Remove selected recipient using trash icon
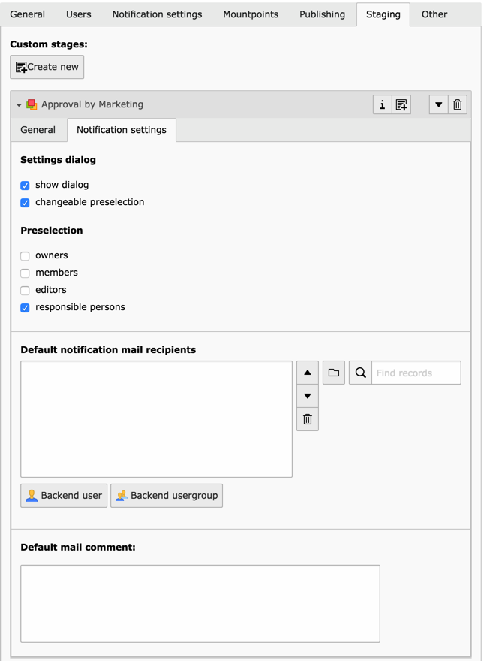 [307, 418]
